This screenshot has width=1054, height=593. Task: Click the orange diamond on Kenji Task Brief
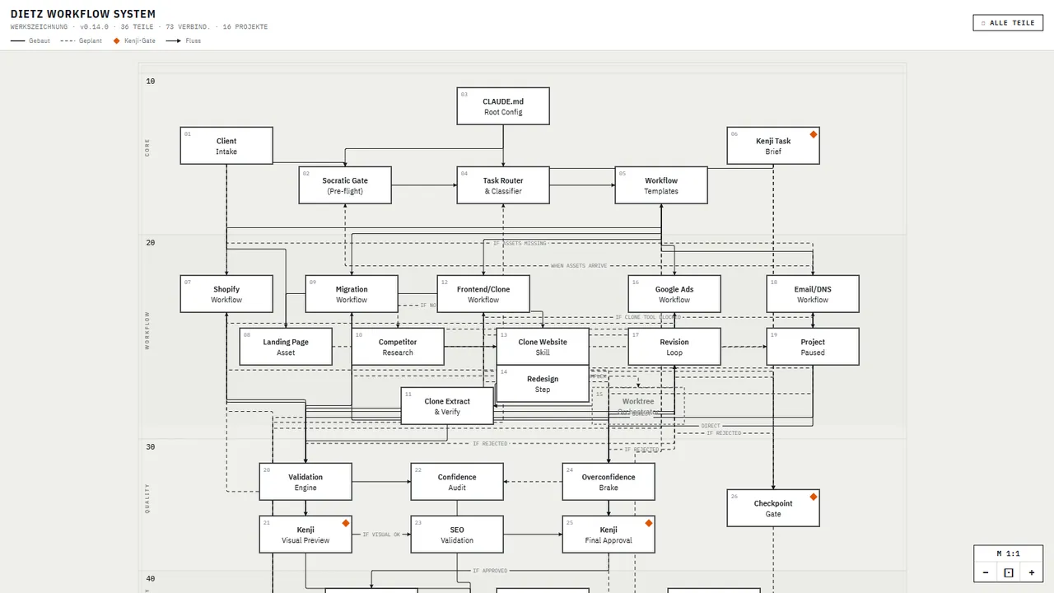point(813,134)
